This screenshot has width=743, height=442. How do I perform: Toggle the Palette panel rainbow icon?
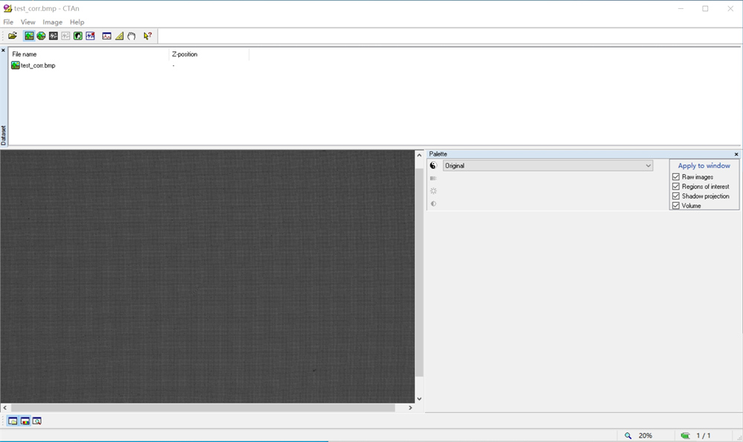(25, 421)
